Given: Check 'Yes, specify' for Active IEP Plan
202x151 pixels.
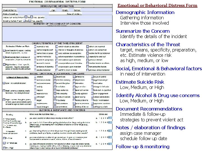Looking at the screenshot, I should coord(31,17).
